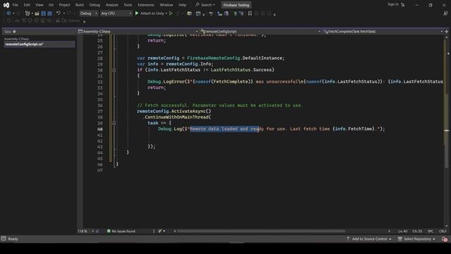Click the split editor icon at top right

pyautogui.click(x=446, y=31)
